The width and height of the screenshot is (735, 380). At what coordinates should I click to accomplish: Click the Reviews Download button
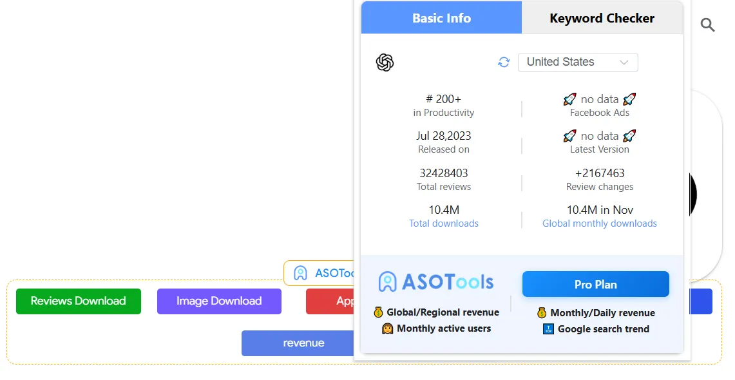[x=78, y=301]
